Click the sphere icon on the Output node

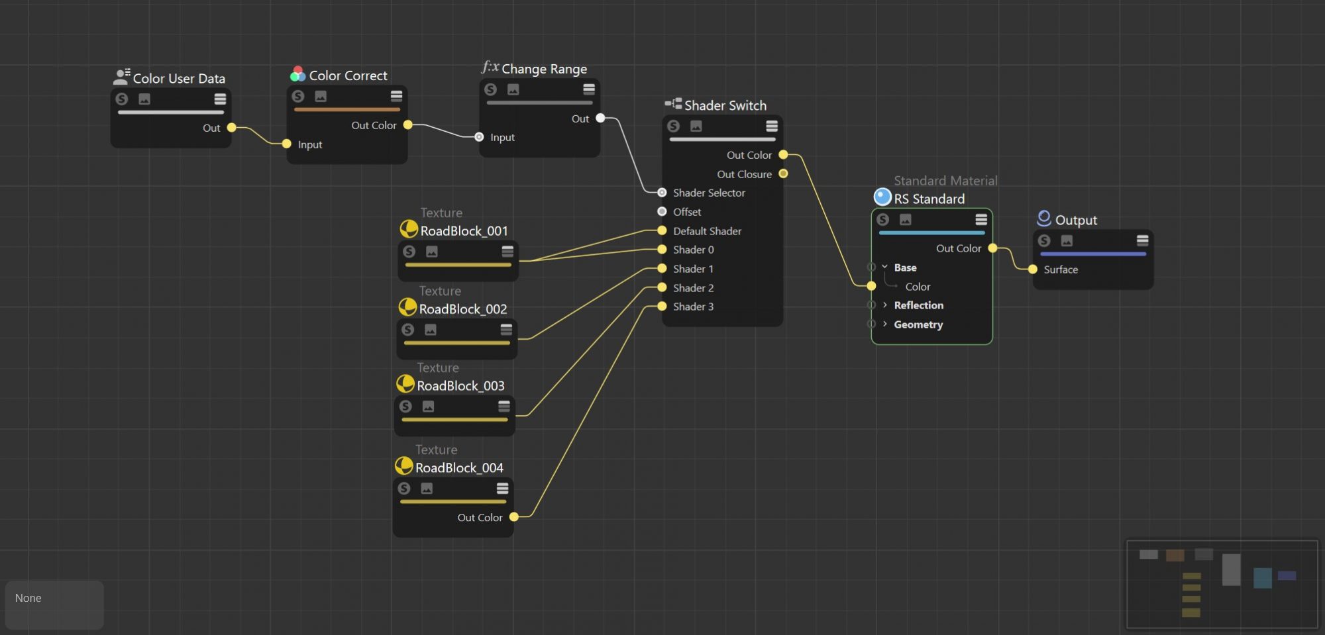[x=1043, y=219]
